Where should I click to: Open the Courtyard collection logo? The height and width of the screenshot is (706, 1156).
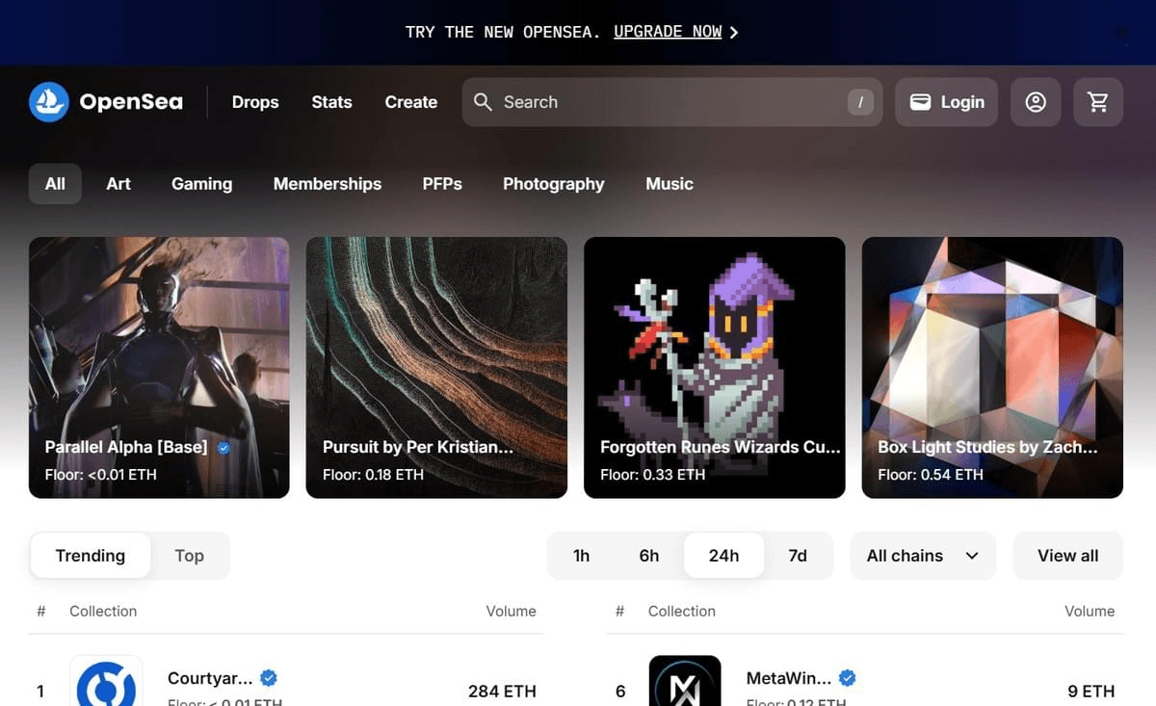[106, 681]
